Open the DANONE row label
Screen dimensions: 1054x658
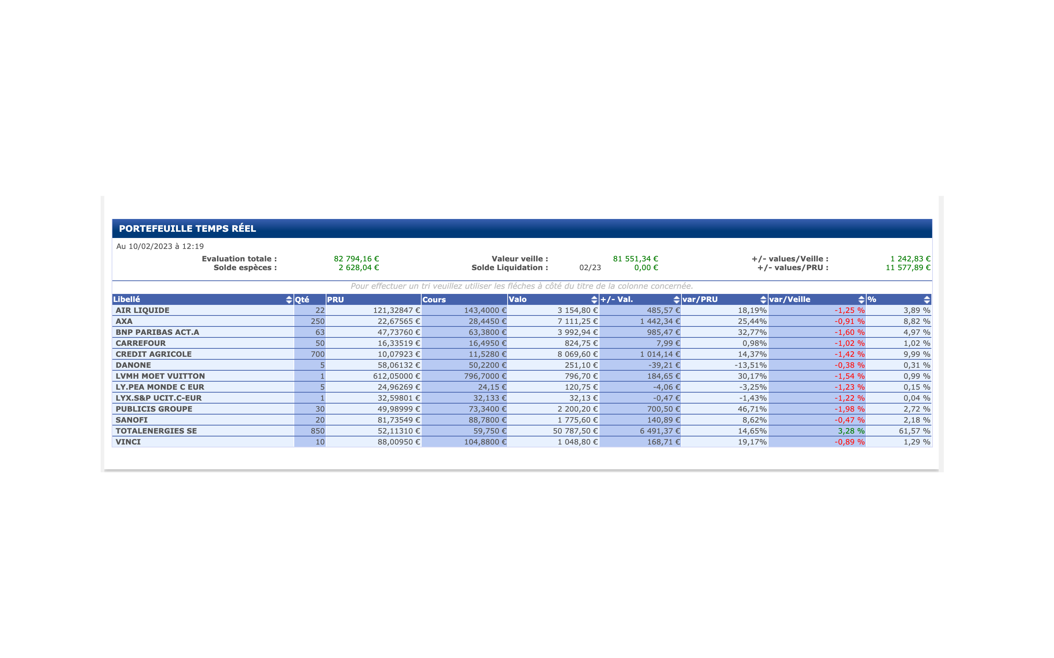click(133, 365)
